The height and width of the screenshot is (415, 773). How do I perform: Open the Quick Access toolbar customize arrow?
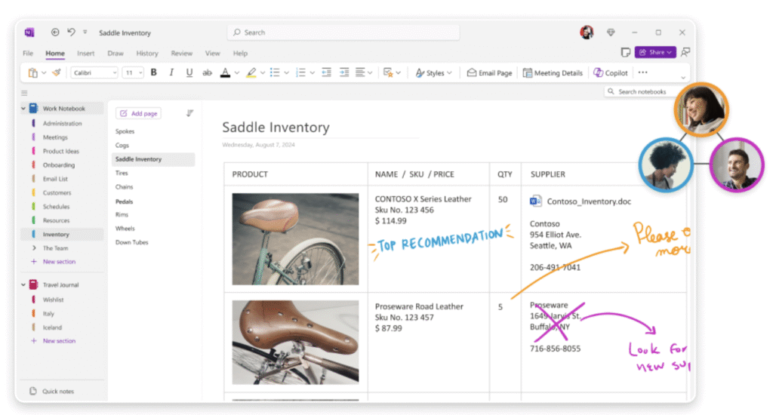[x=85, y=32]
